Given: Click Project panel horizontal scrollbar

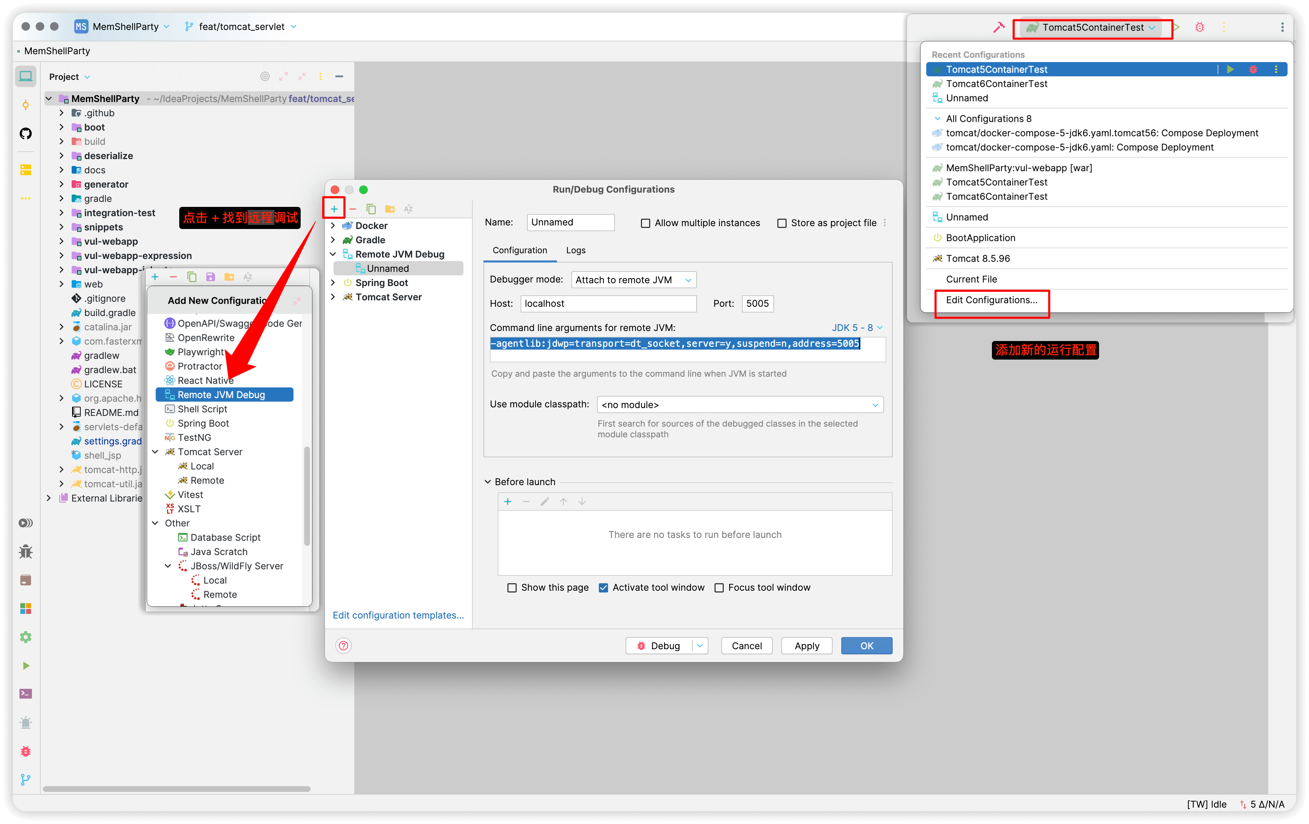Looking at the screenshot, I should pos(177,789).
